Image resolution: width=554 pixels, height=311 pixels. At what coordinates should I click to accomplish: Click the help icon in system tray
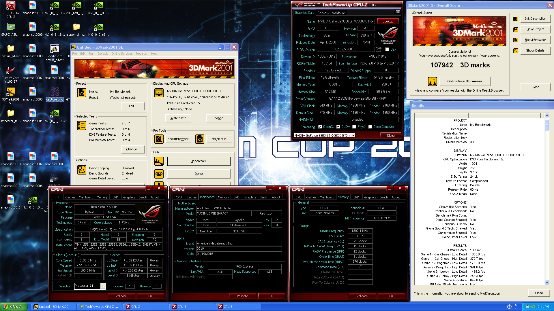509,307
